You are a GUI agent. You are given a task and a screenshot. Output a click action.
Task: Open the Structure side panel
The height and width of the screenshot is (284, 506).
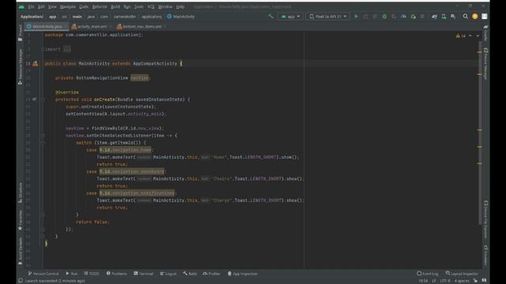21,192
